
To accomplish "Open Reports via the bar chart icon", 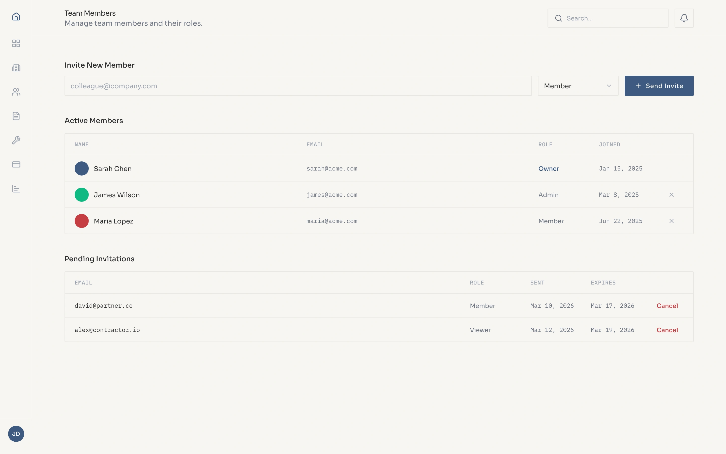I will [16, 189].
